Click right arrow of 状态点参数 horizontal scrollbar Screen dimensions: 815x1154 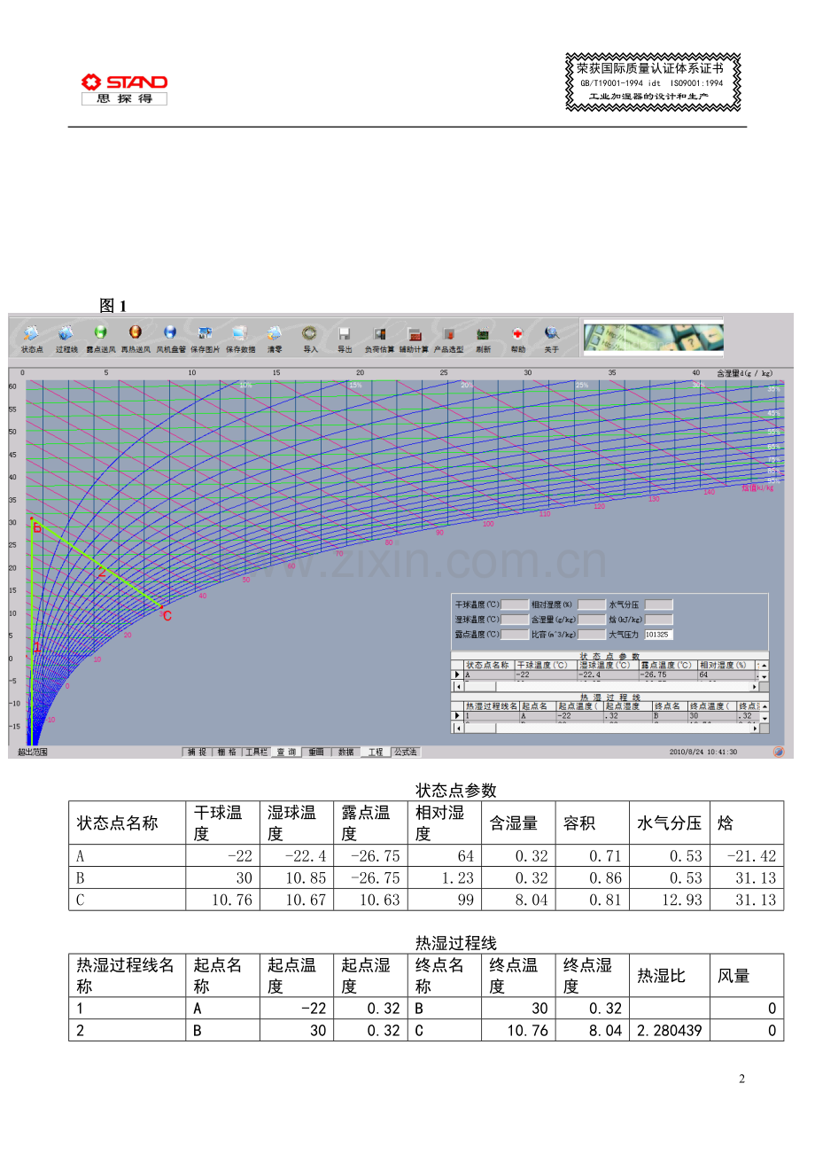pyautogui.click(x=755, y=686)
